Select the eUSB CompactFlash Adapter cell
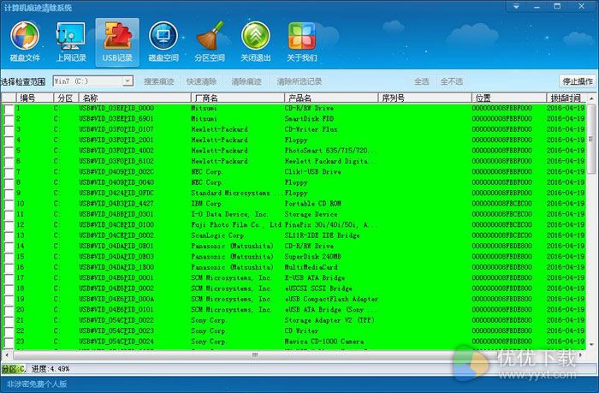Screen dimensions: 599x393 [331, 300]
